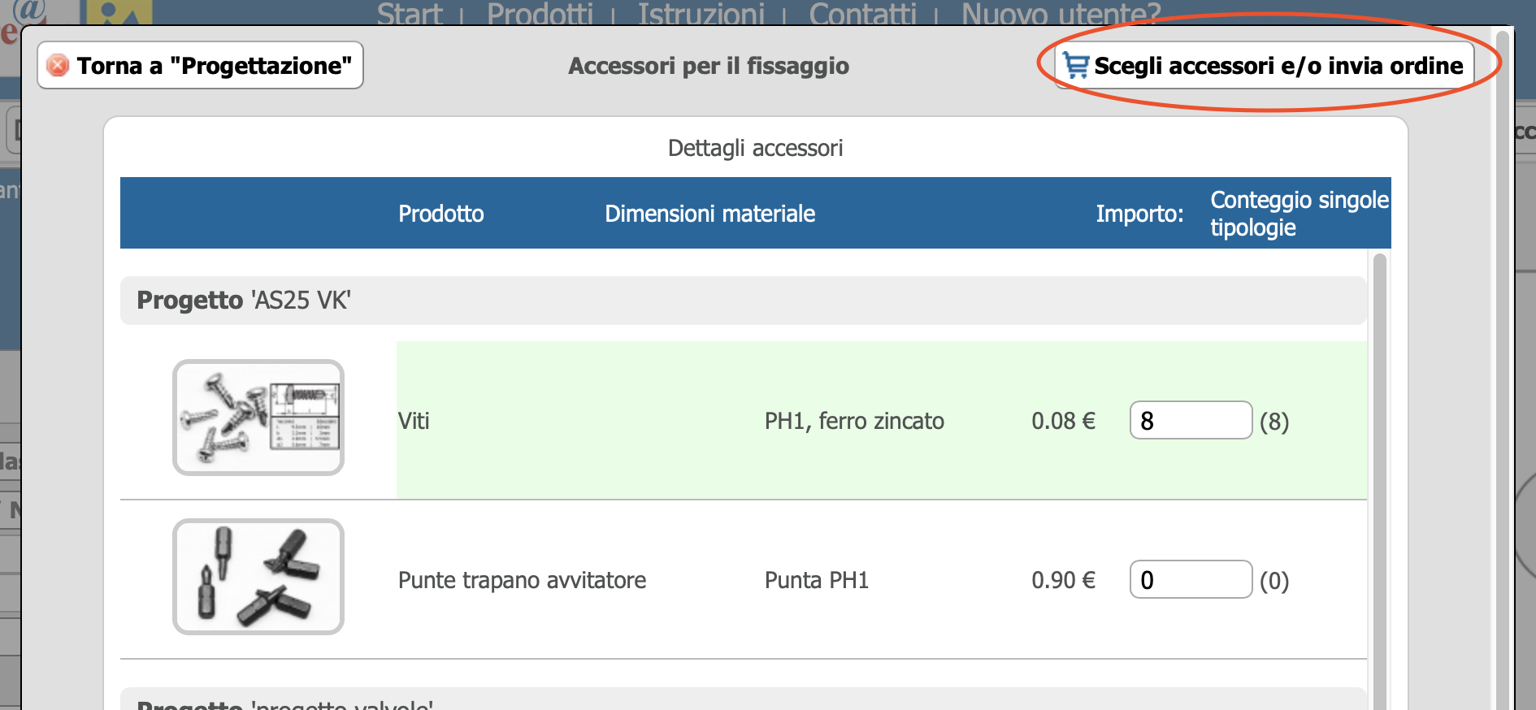Click the red close icon on the Torna button

(58, 65)
